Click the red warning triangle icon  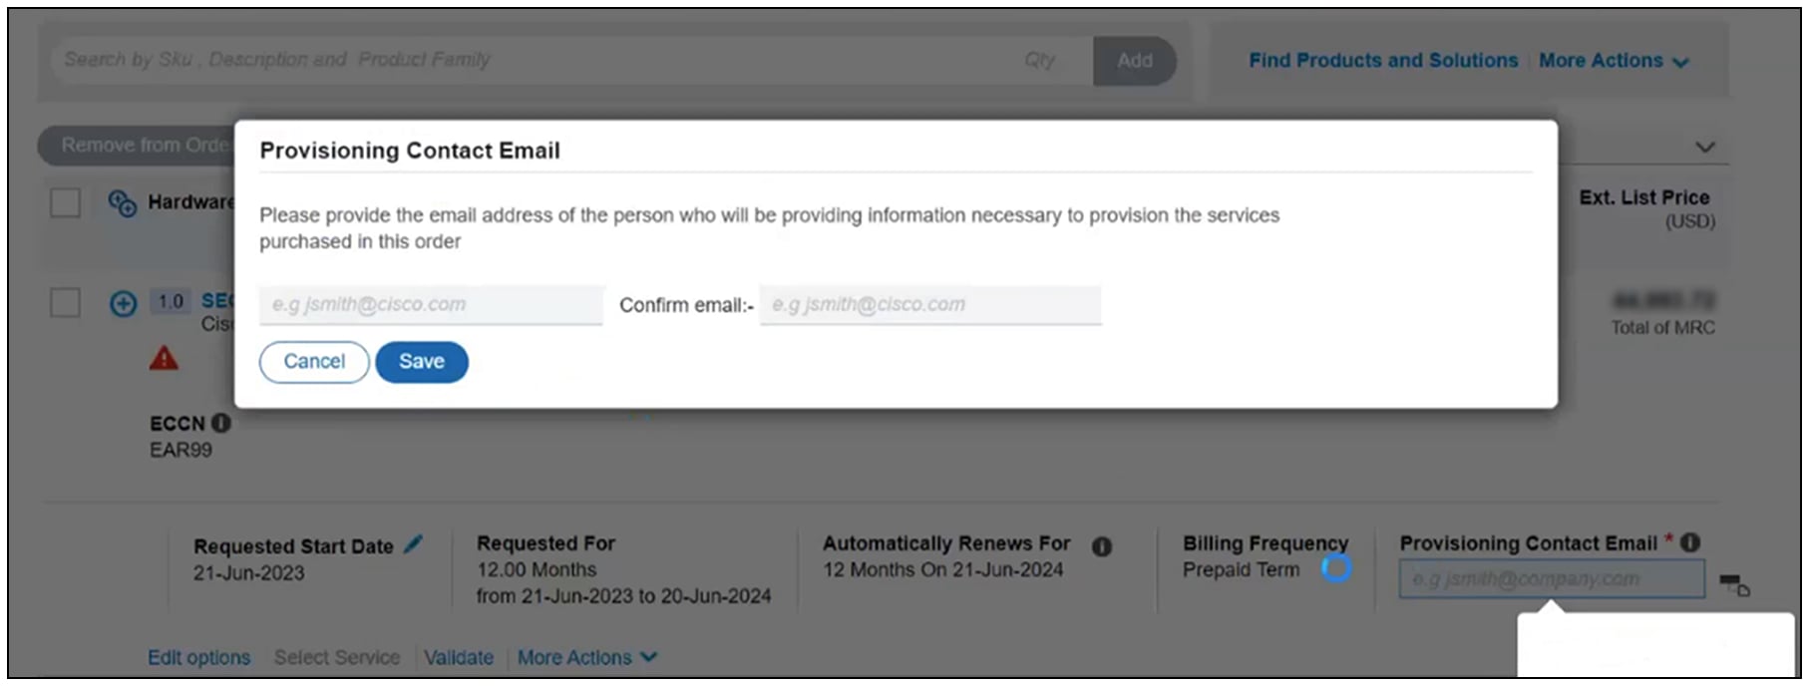(164, 359)
